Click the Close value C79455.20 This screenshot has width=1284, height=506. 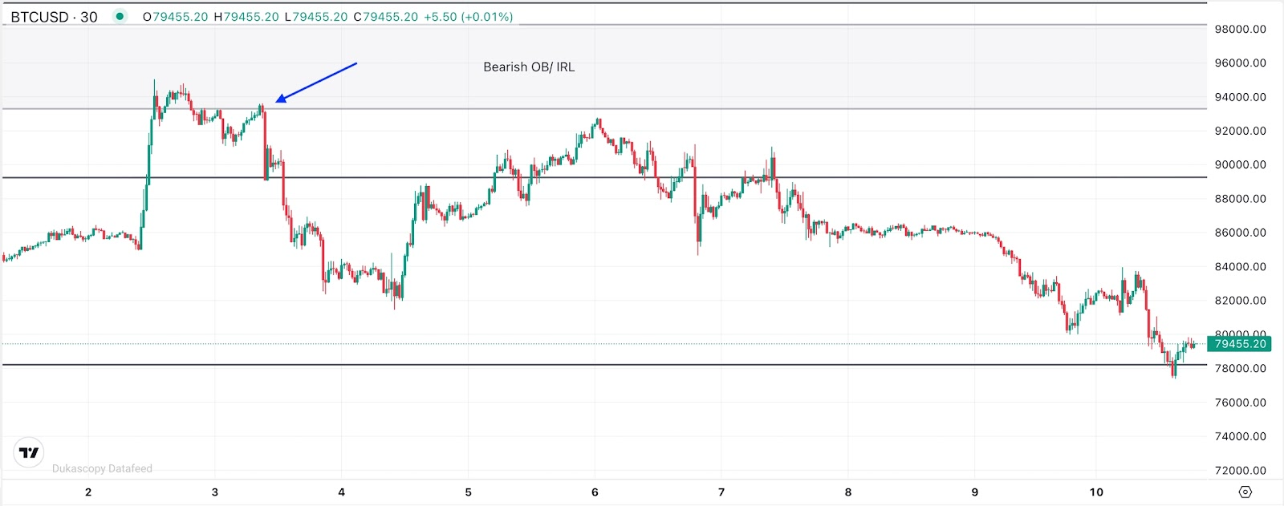pyautogui.click(x=385, y=17)
